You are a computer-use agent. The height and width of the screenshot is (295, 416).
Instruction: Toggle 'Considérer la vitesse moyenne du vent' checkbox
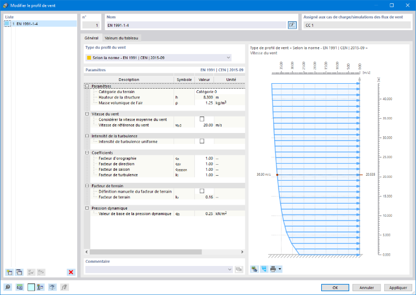pos(202,119)
